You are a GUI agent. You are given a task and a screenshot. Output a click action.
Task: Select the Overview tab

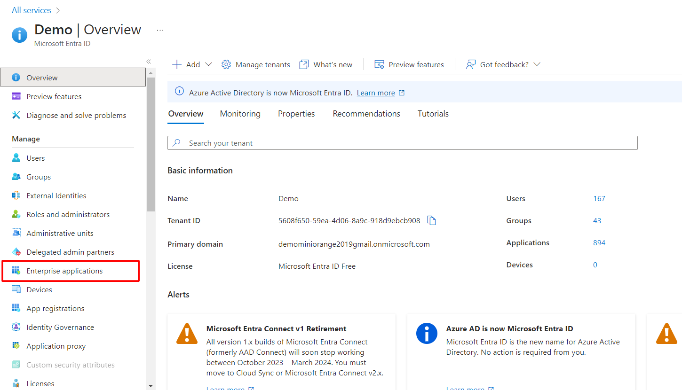pos(186,114)
